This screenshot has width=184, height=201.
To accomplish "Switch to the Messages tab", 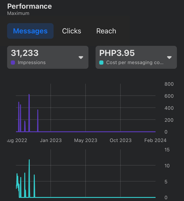I will pyautogui.click(x=30, y=31).
